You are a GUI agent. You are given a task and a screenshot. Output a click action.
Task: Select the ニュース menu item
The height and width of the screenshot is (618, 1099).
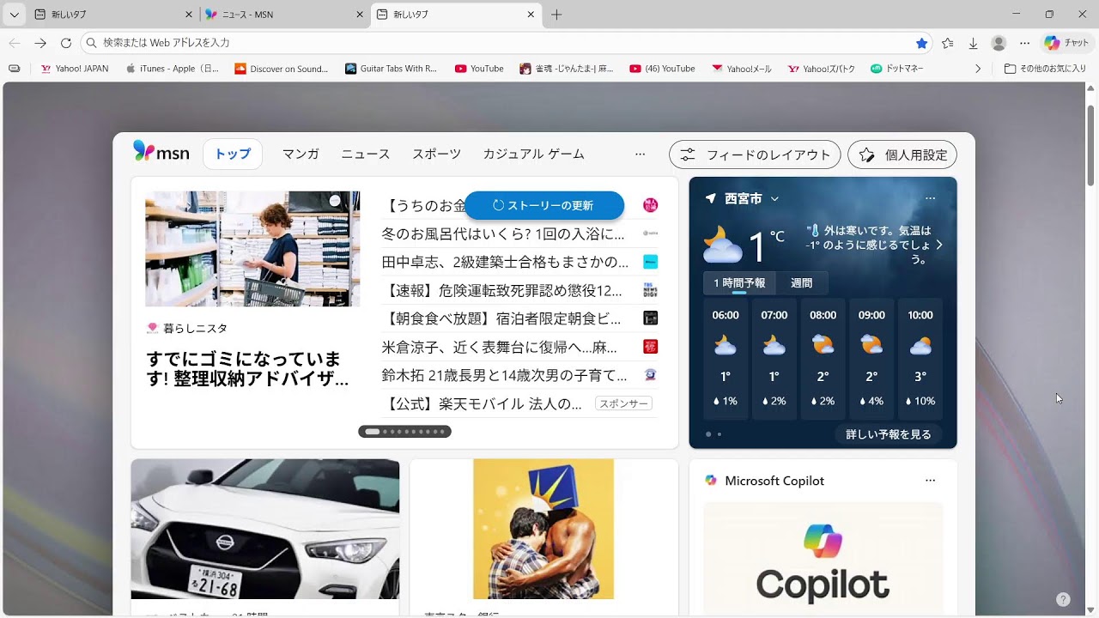pos(366,154)
